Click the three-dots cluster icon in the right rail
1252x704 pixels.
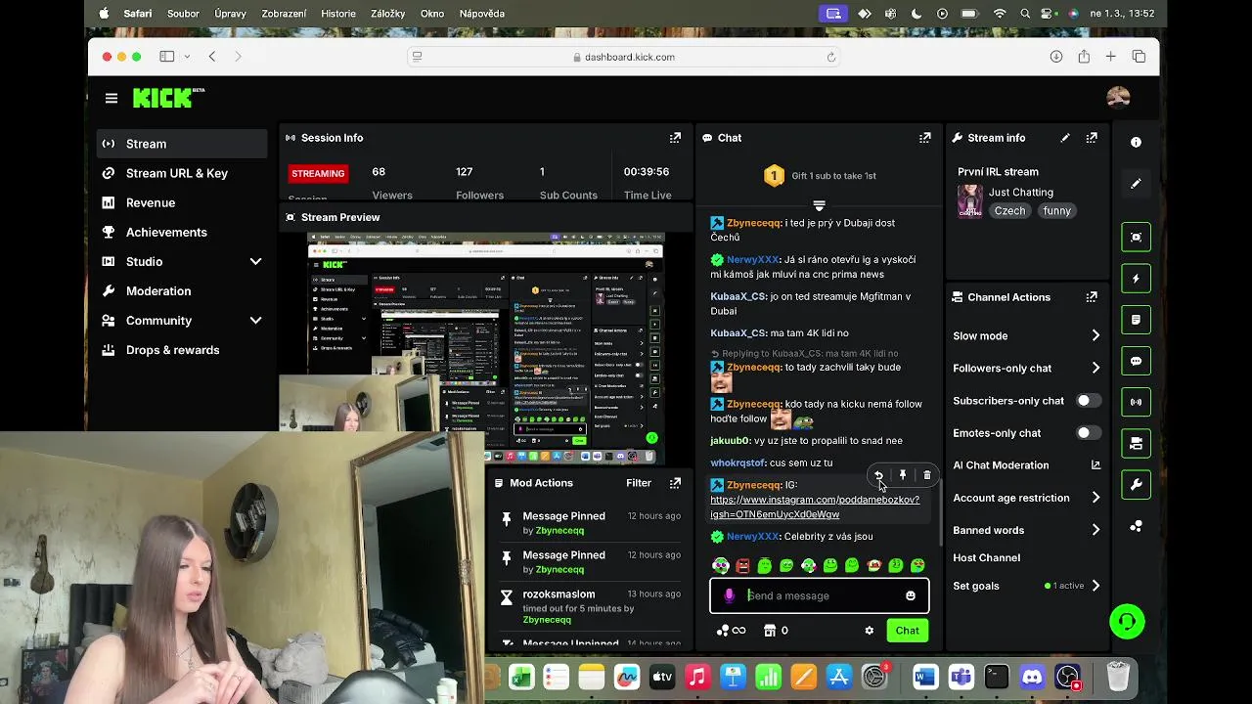(1136, 526)
